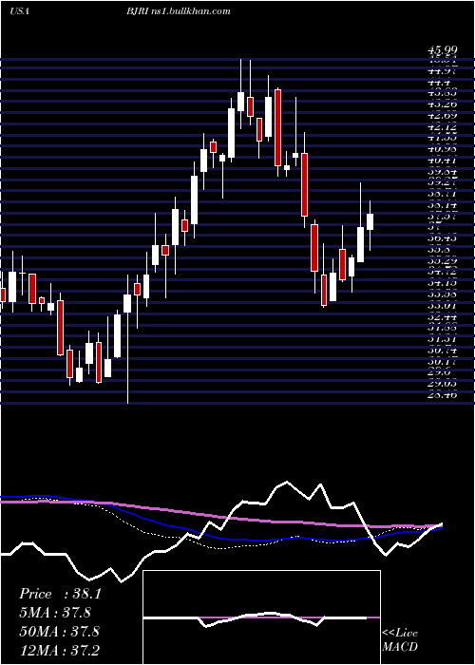Click the Price : 38.1 readout
This screenshot has height=665, width=475.
click(60, 594)
